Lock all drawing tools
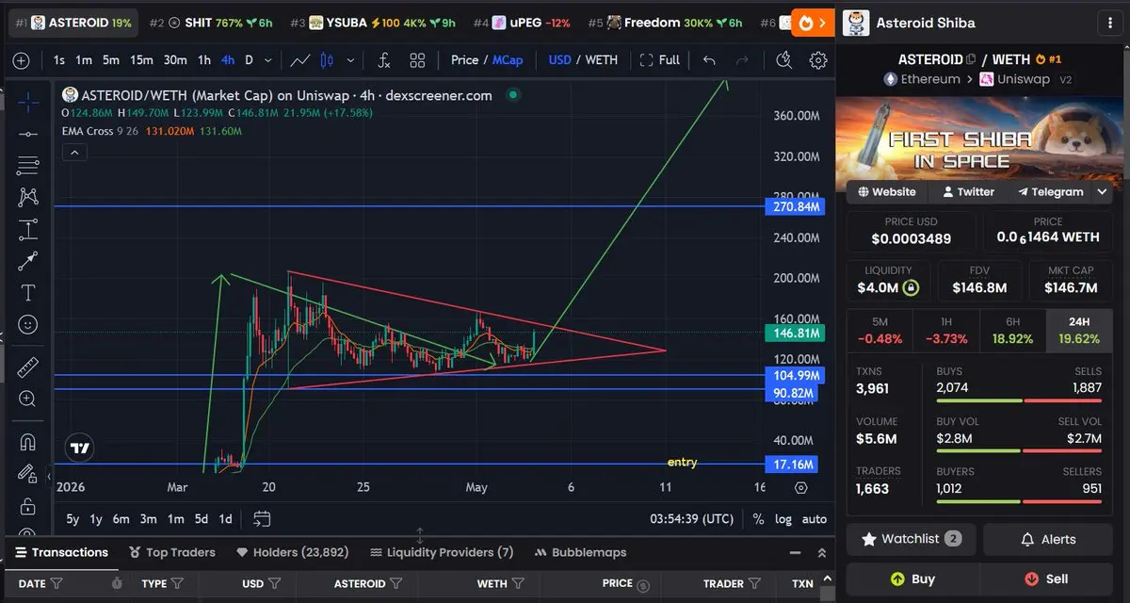 pos(28,506)
